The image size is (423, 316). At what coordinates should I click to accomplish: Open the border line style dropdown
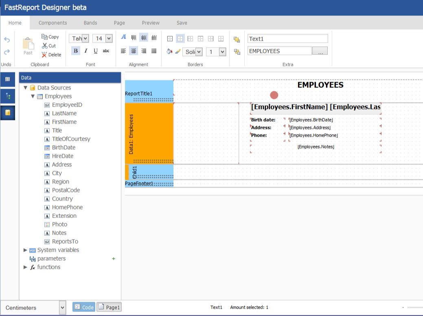click(199, 52)
